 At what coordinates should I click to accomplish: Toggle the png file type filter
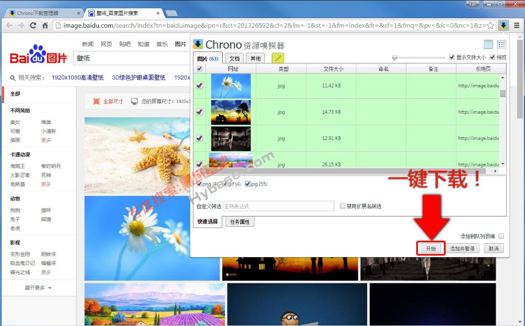[x=200, y=184]
